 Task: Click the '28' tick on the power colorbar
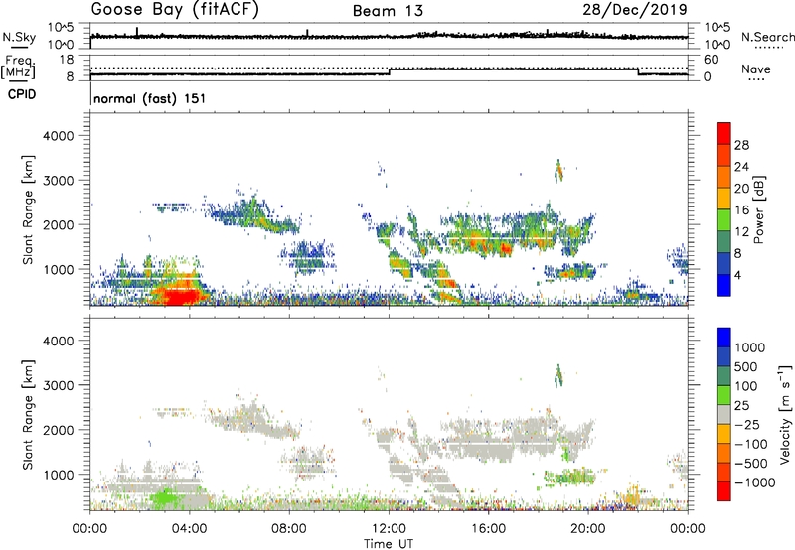(x=741, y=145)
